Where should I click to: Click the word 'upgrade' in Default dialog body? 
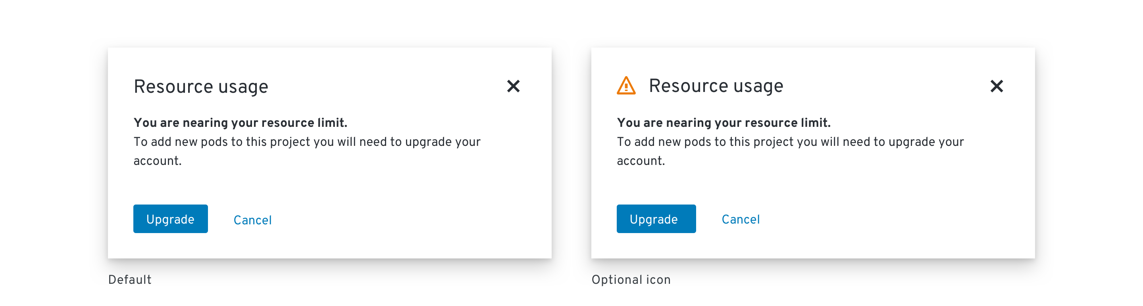point(428,143)
